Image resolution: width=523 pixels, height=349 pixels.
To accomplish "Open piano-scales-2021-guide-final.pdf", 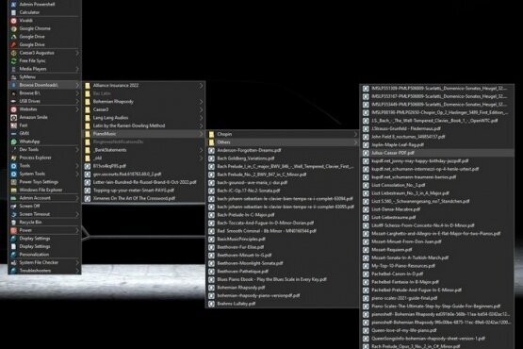I will pyautogui.click(x=437, y=298).
